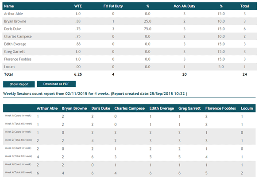Click the Download as PDF button
259x177 pixels.
(x=56, y=84)
